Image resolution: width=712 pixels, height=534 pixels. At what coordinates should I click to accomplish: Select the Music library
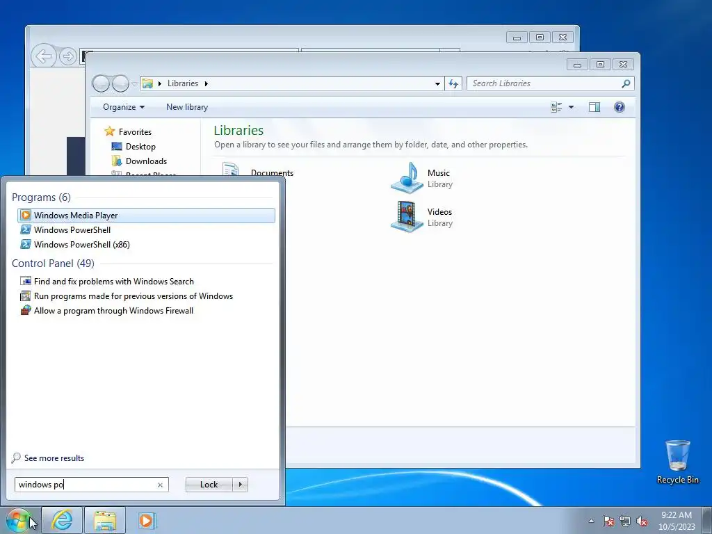[x=422, y=177]
